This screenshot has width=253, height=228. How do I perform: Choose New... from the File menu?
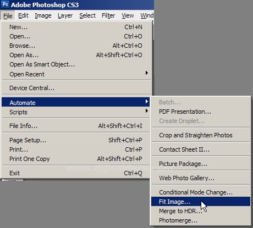[76, 27]
